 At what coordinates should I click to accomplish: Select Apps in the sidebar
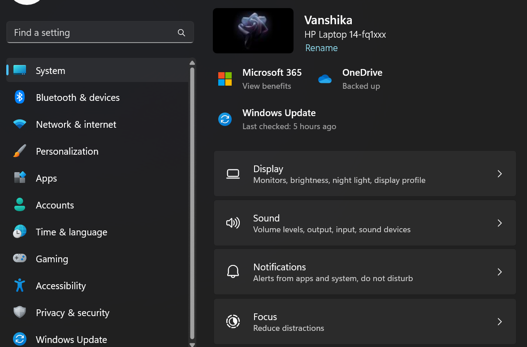[47, 178]
